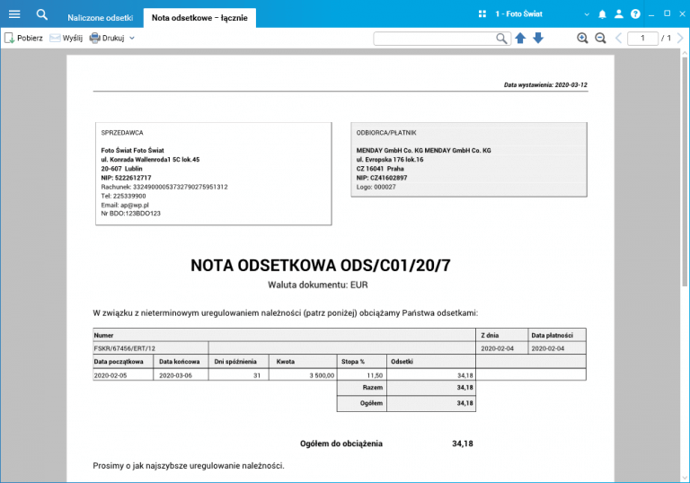This screenshot has height=483, width=690.
Task: Click Ogółem do obciążenia label
Action: [x=341, y=443]
